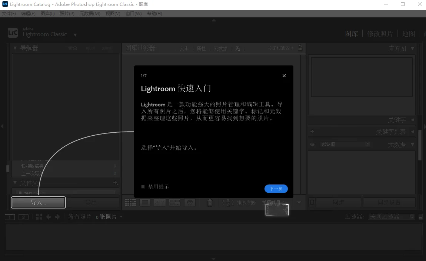The image size is (426, 261).
Task: Select 无 in library filter bar
Action: [237, 48]
